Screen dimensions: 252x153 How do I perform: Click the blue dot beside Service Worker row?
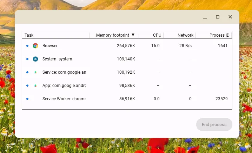(x=27, y=99)
